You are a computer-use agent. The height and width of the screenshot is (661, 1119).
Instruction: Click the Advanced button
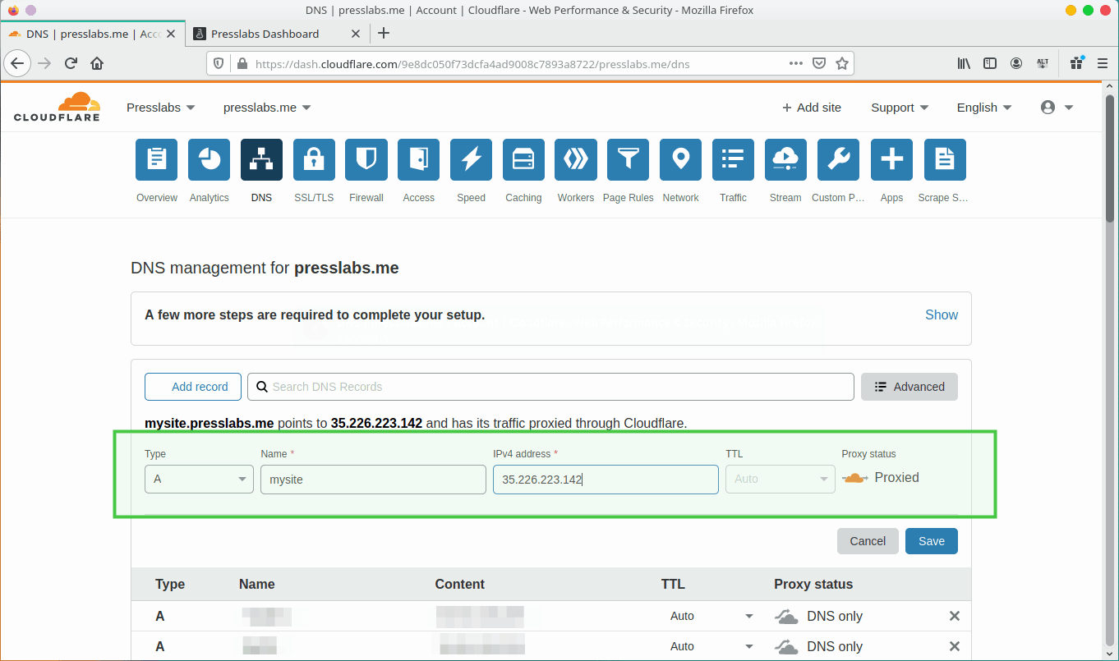(909, 387)
